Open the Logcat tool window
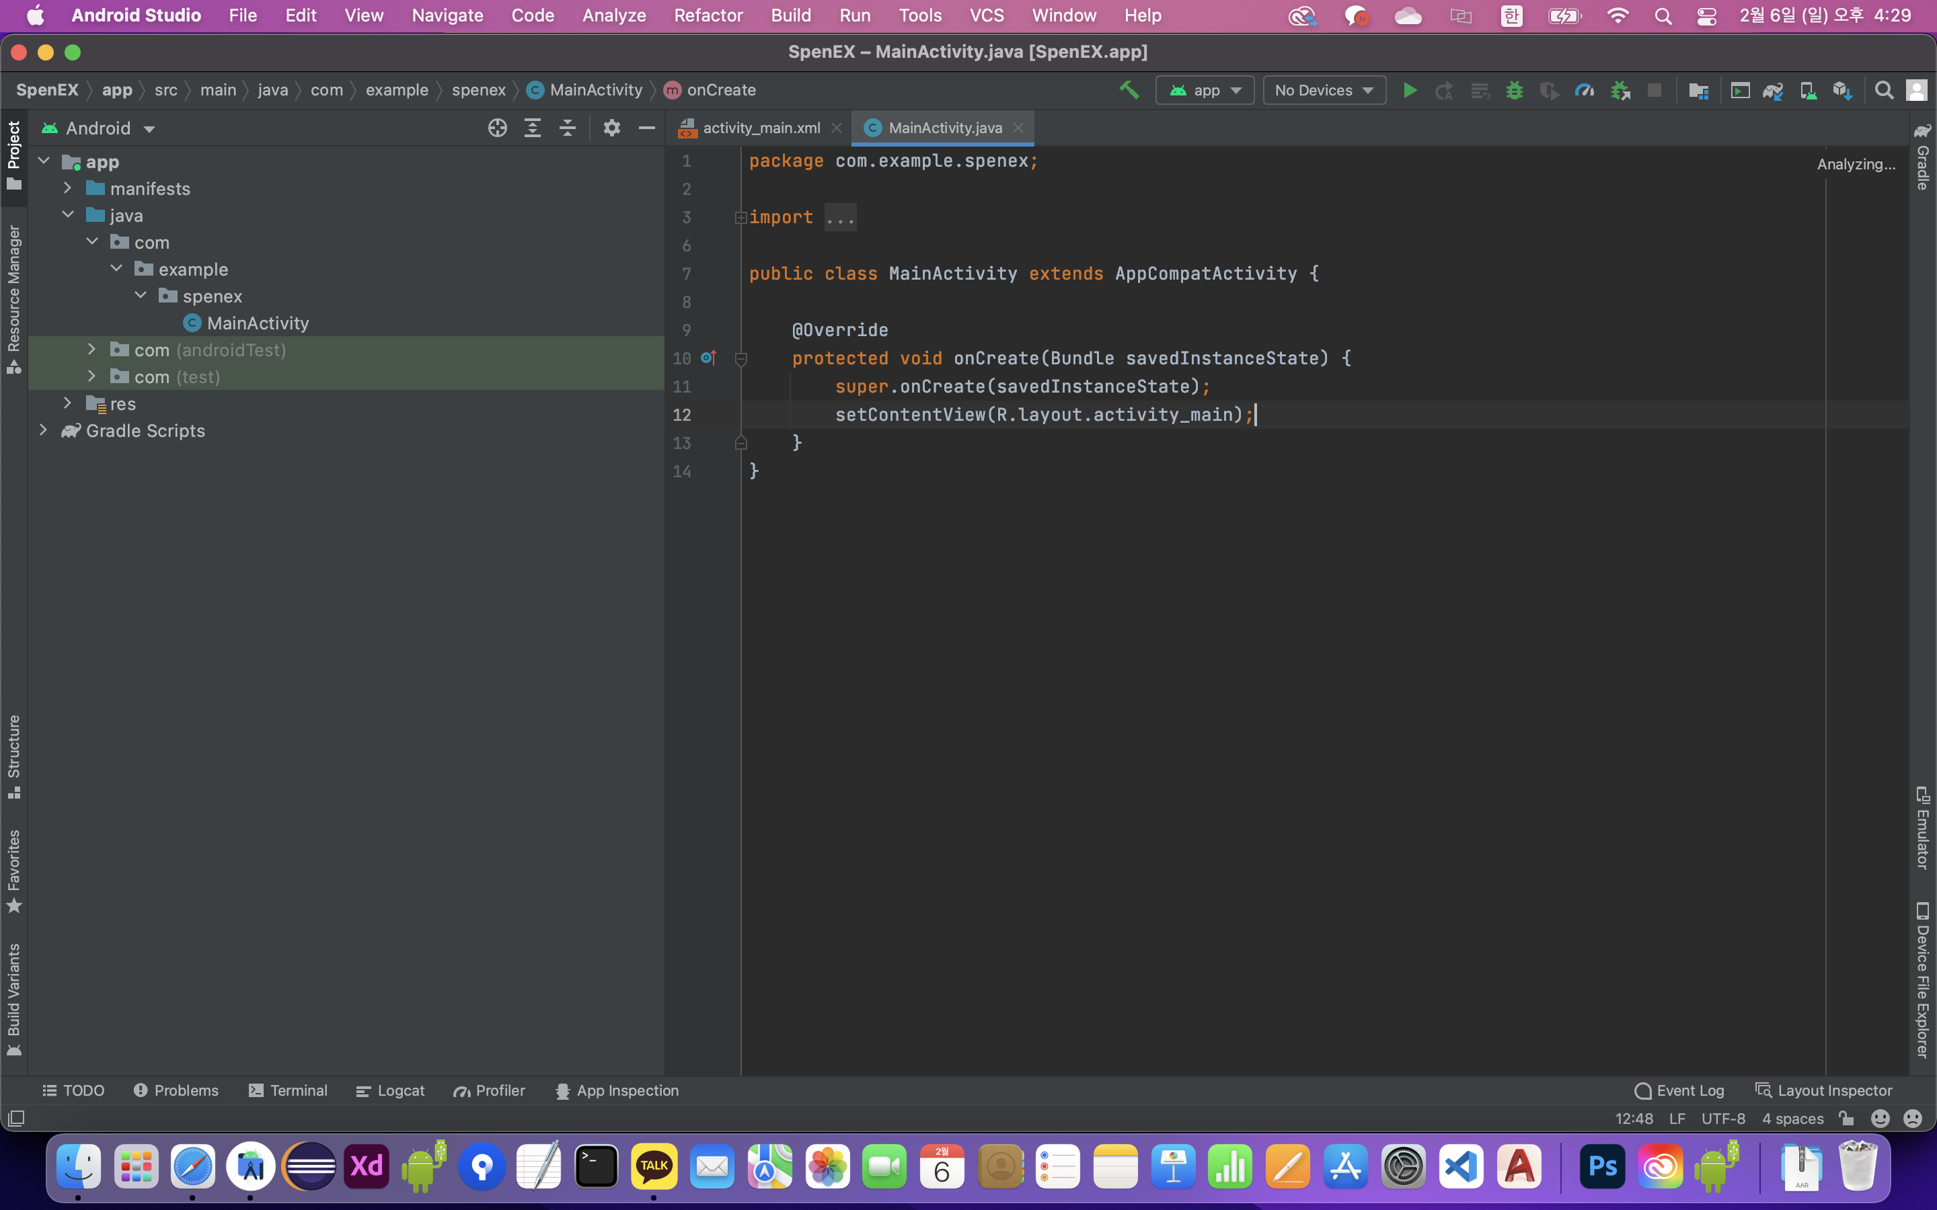 point(391,1091)
